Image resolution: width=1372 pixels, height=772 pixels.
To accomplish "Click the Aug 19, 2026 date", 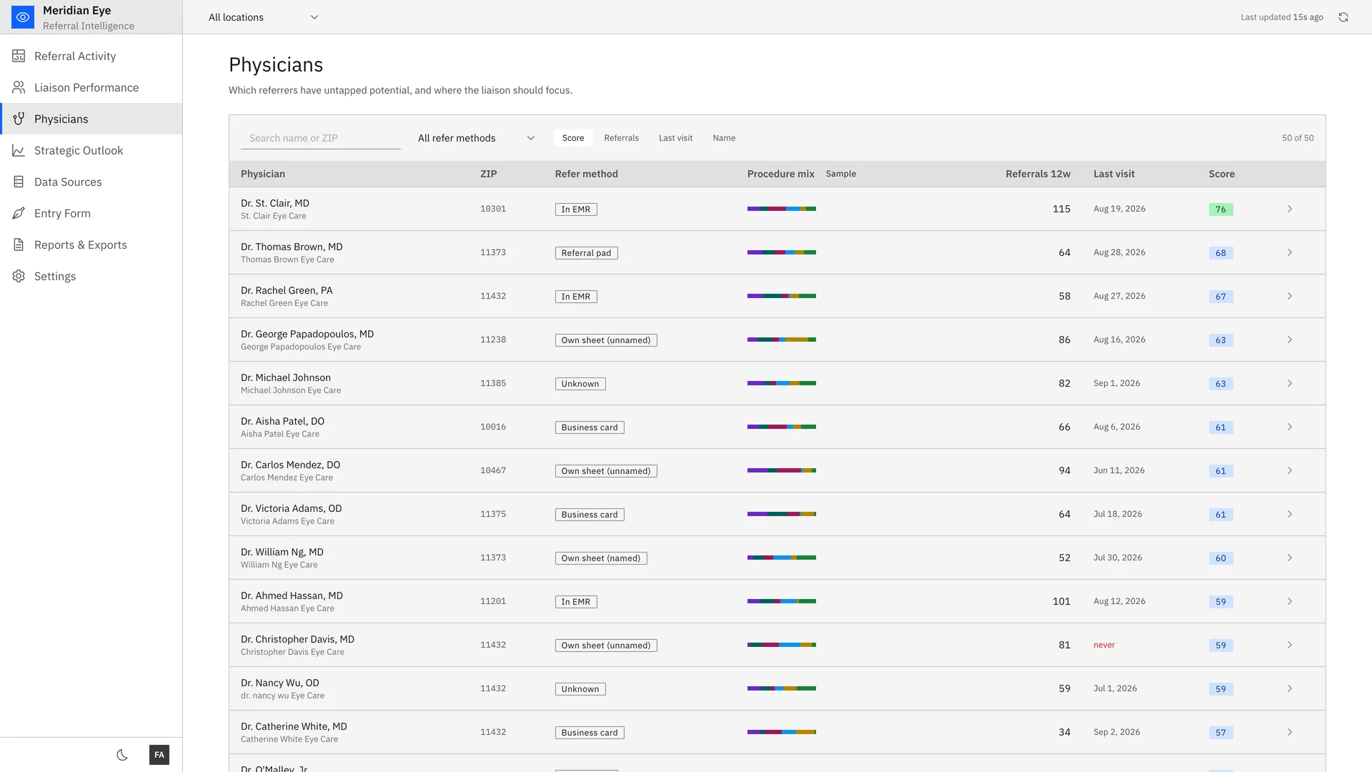I will click(1120, 209).
